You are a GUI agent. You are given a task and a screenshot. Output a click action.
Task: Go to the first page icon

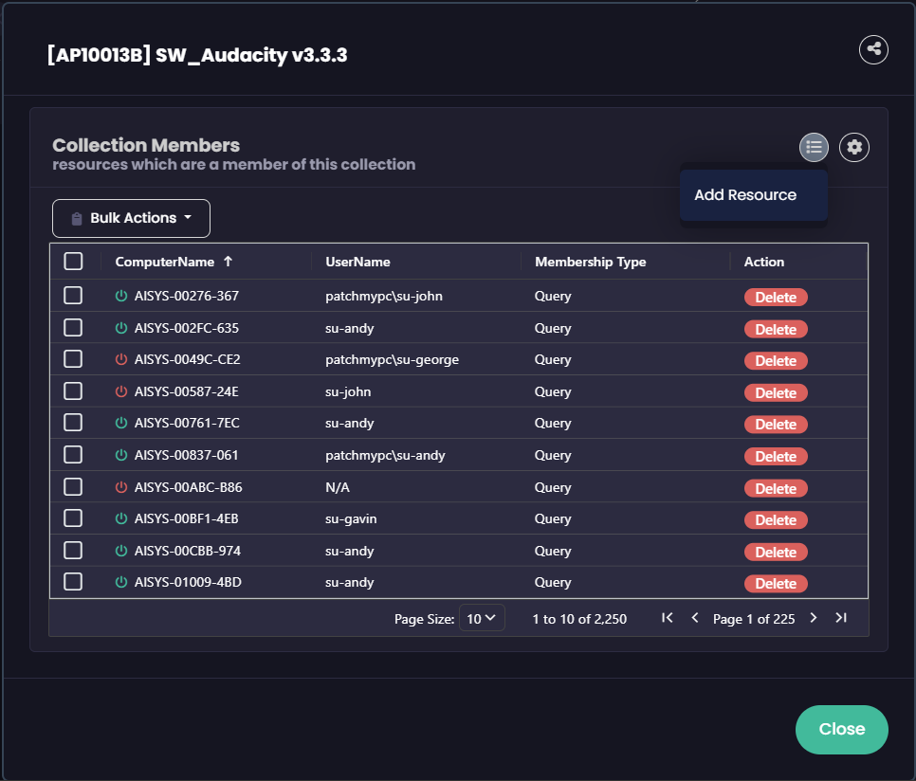coord(668,618)
